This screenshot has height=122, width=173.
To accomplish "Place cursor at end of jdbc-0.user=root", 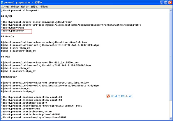I will tap(24, 28).
